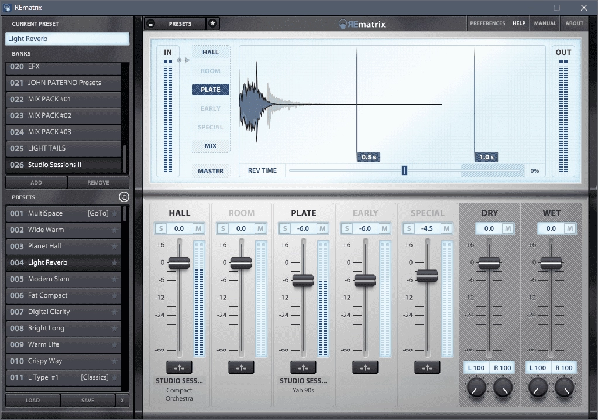This screenshot has height=420, width=598.
Task: Click the MultiSpace [GoTo] tag
Action: click(x=98, y=213)
